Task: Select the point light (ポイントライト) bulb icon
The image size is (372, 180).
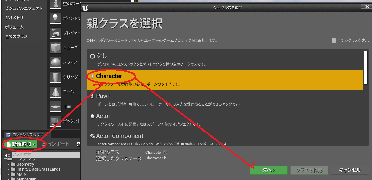Action: pos(56,18)
